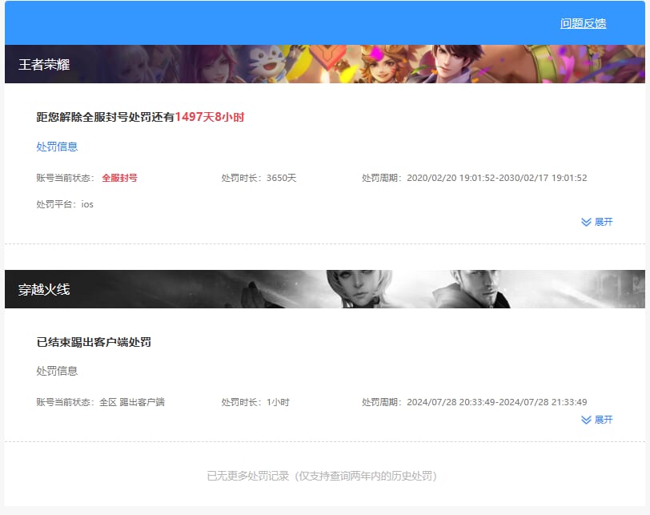Click the 王者荣耀 game banner
Viewport: 650px width, 515px height.
325,64
